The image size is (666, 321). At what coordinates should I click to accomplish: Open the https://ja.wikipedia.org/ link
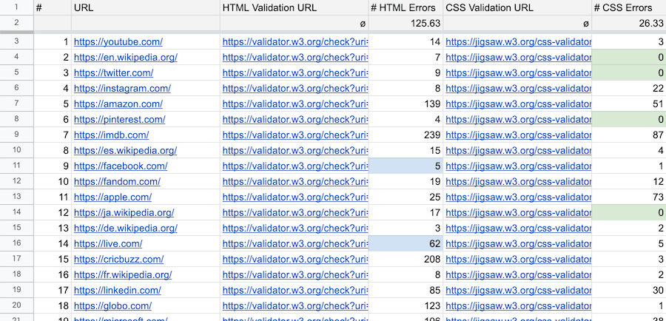pyautogui.click(x=124, y=213)
